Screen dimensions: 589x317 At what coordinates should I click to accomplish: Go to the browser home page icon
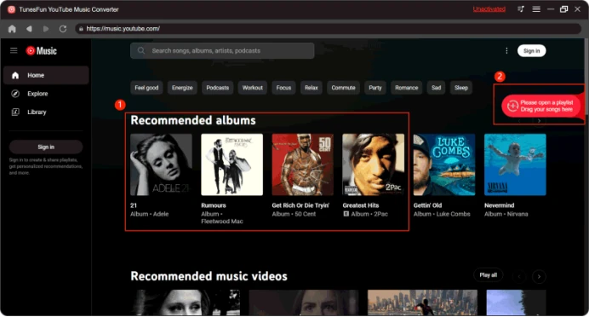pyautogui.click(x=12, y=29)
